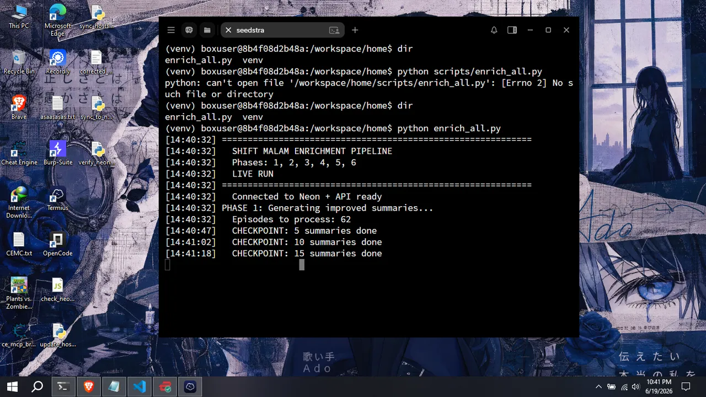
Task: Select the Brave browser desktop shortcut
Action: [19, 108]
